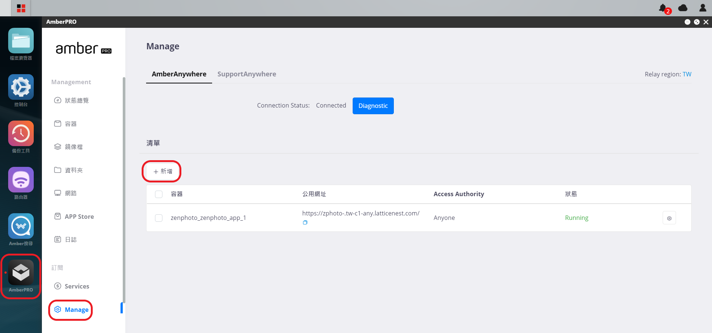
Task: Open the main menu grid icon
Action: click(x=21, y=8)
